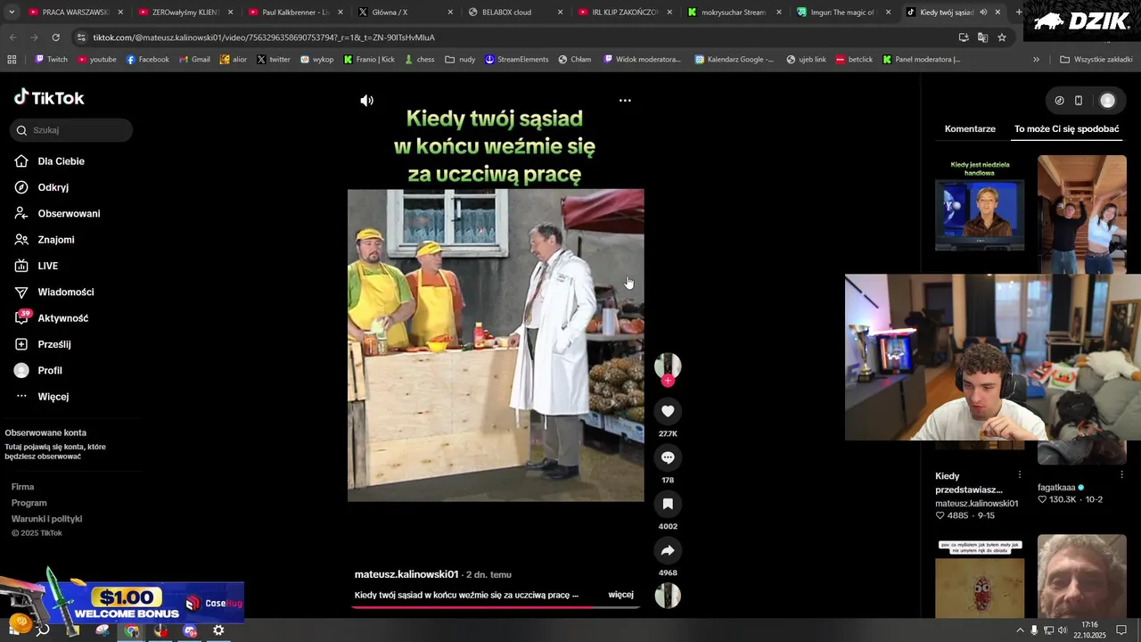This screenshot has width=1141, height=642.
Task: Expand the Firma footer section
Action: [x=23, y=487]
